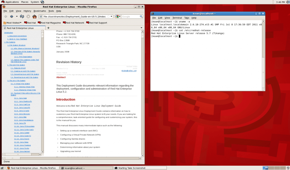Open the list all tabs dropdown arrow

[x=141, y=28]
